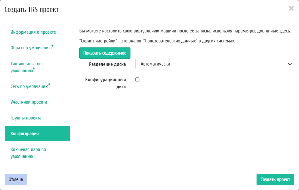299x190 pixels.
Task: Click the Показать содержимое button
Action: (x=105, y=53)
